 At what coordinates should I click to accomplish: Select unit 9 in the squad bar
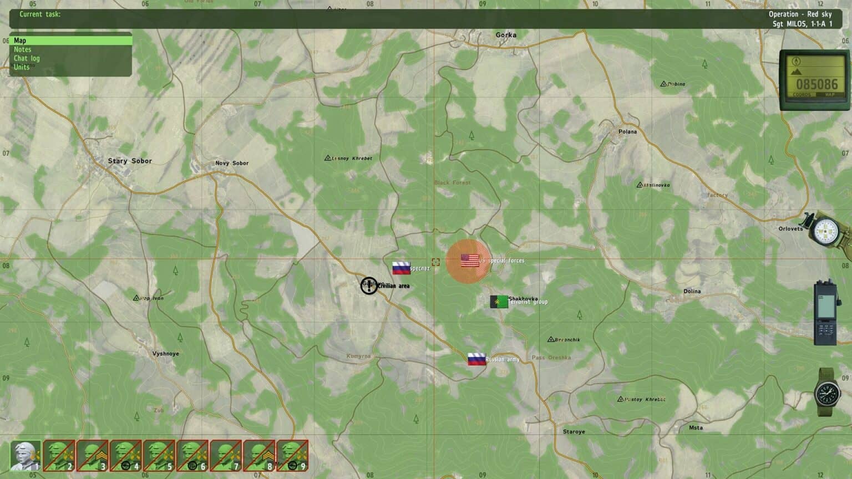[x=292, y=456]
